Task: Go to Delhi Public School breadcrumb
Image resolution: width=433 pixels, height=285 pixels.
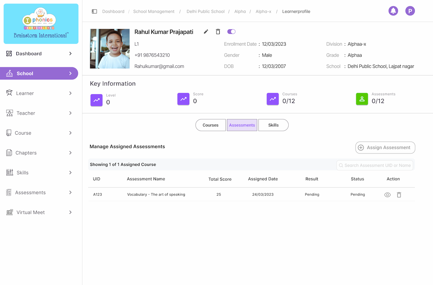Action: (205, 11)
